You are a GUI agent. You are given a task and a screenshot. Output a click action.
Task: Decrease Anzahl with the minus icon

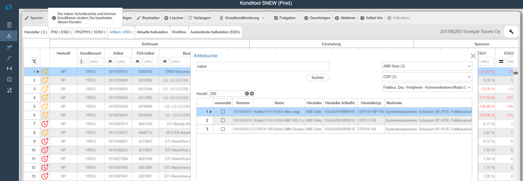tap(247, 94)
